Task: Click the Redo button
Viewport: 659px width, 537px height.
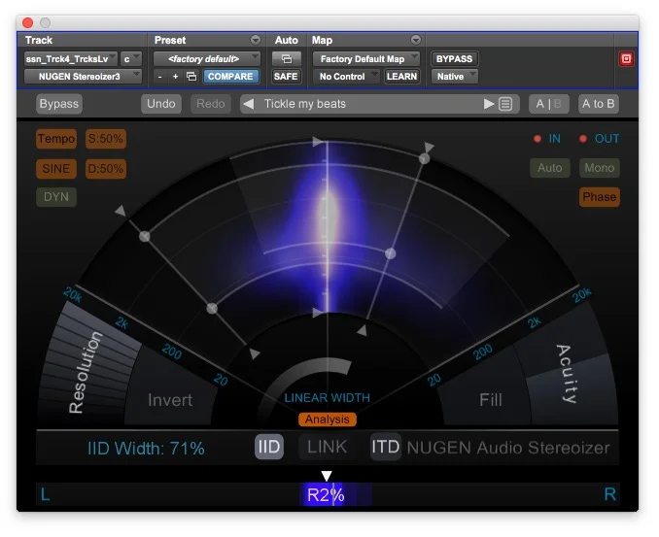Action: (x=211, y=104)
